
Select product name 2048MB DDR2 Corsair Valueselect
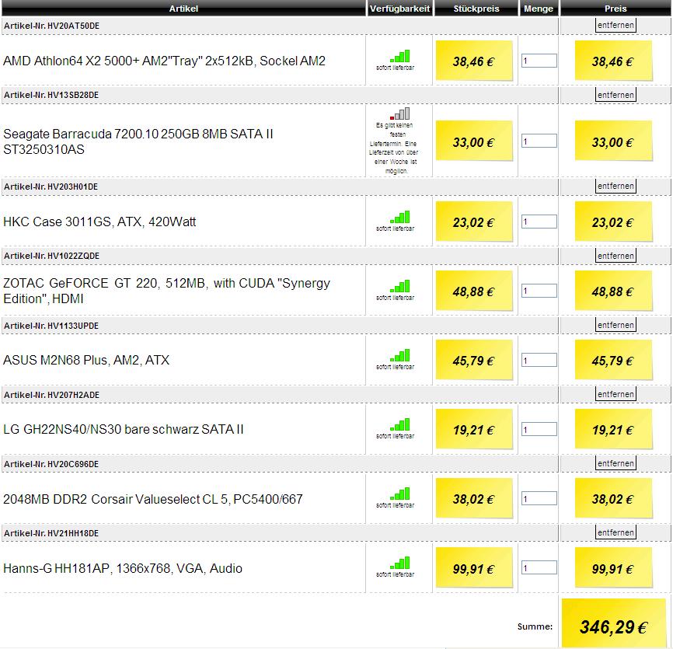153,499
